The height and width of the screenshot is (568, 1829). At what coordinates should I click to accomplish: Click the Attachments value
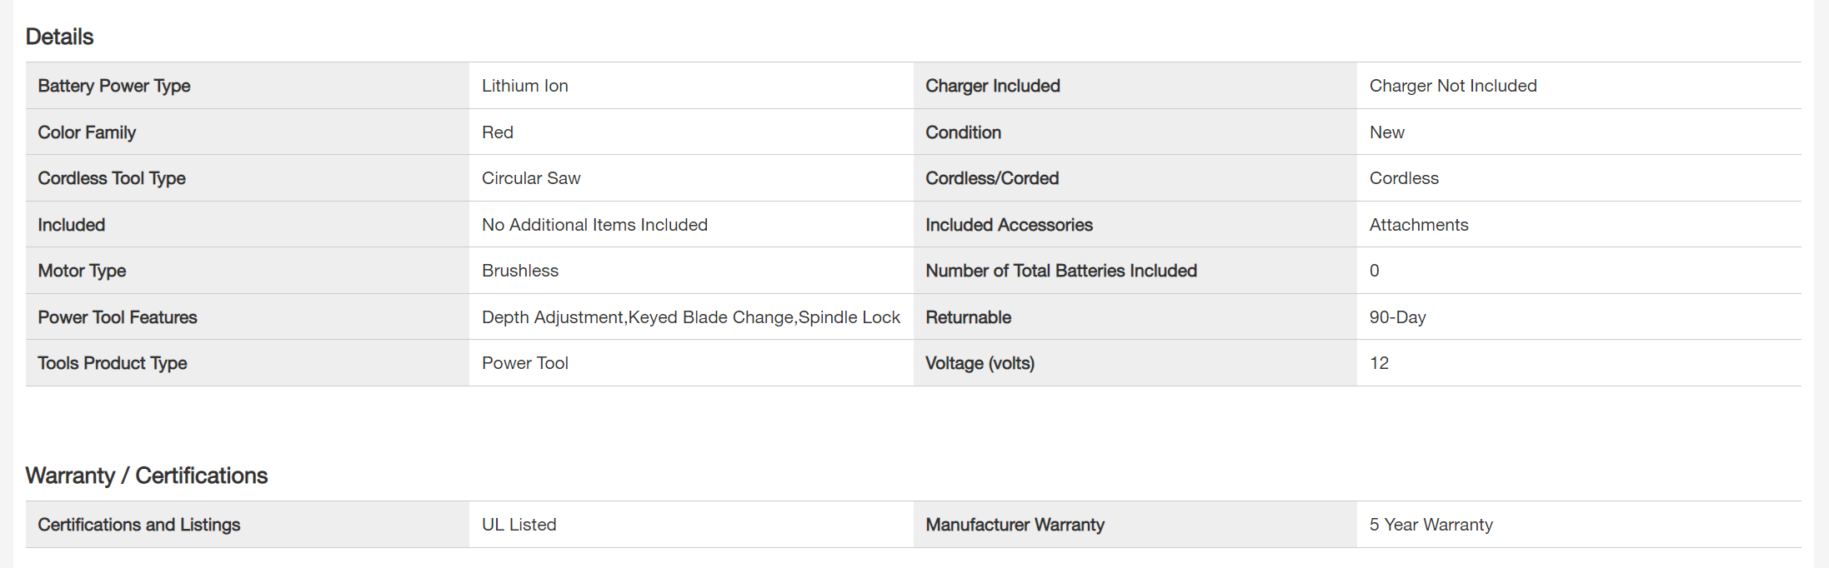click(x=1419, y=225)
